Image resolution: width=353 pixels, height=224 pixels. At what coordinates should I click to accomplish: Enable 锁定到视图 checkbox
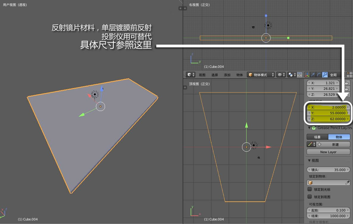pos(310,197)
